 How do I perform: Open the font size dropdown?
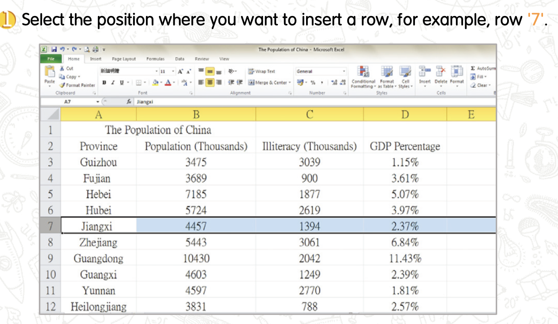(173, 71)
